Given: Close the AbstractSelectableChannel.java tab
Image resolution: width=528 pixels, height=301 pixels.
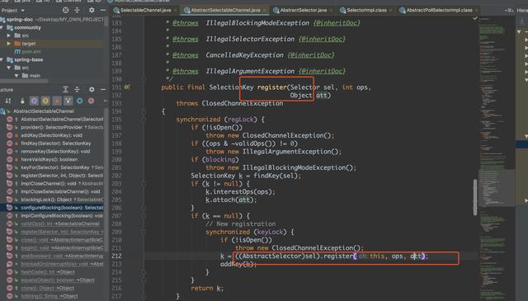Looking at the screenshot, I should [x=264, y=10].
